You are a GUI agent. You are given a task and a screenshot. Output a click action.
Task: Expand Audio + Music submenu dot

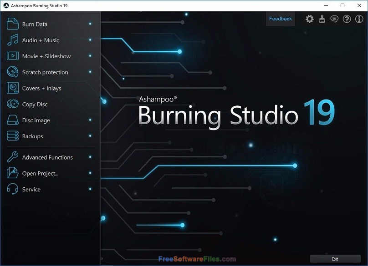tap(90, 40)
